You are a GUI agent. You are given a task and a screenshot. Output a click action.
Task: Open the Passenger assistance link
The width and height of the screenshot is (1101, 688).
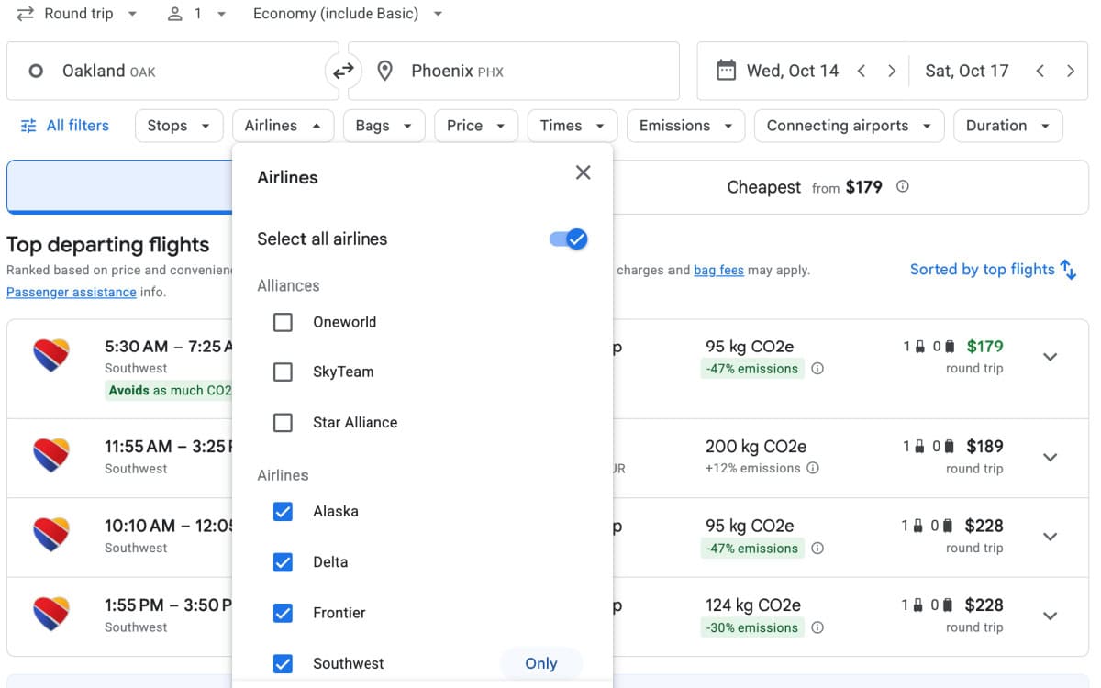pos(72,292)
